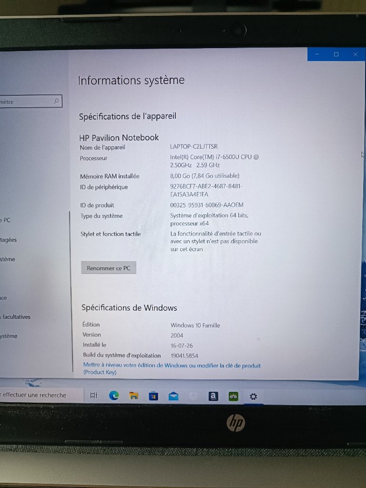Image resolution: width=366 pixels, height=488 pixels.
Task: Click OS build value '19041.5854'
Action: coord(184,356)
